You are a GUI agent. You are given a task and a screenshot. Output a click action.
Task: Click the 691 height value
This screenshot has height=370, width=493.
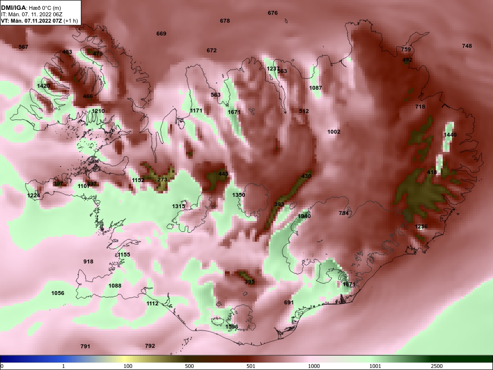(x=288, y=302)
